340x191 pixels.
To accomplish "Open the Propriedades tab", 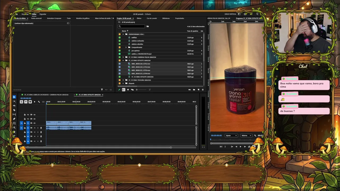I will pyautogui.click(x=180, y=18).
